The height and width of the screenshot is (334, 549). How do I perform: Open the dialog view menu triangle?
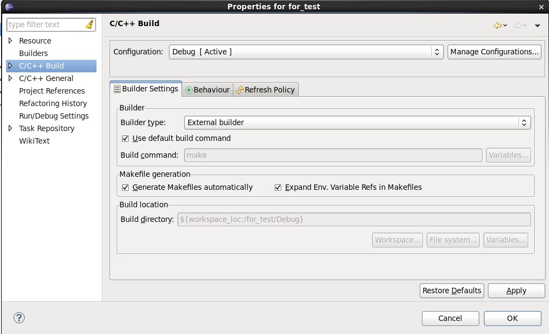tap(538, 26)
